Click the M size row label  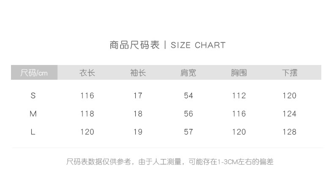click(x=33, y=114)
